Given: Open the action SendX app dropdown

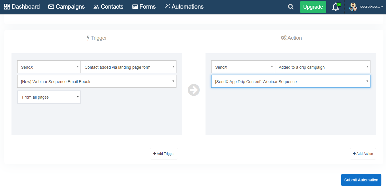Looking at the screenshot, I should click(243, 67).
